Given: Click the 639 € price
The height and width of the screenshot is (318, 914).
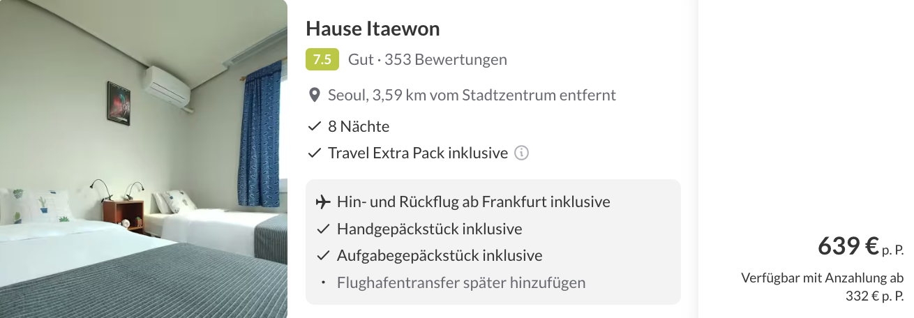Looking at the screenshot, I should [848, 246].
